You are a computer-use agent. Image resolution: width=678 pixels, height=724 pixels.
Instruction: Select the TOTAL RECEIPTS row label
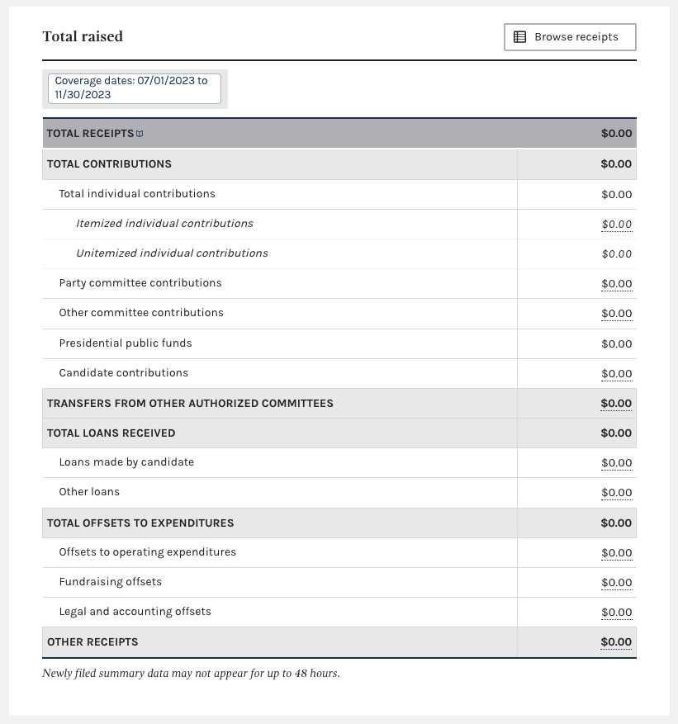pos(90,134)
